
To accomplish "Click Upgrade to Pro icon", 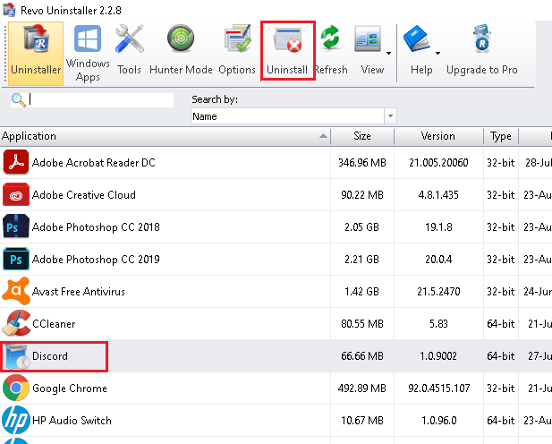I will pos(481,52).
